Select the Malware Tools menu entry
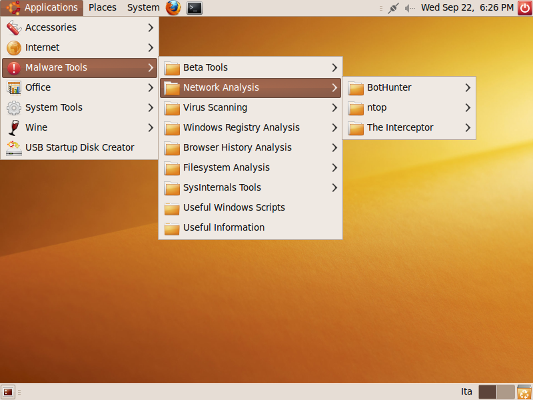 pos(79,68)
